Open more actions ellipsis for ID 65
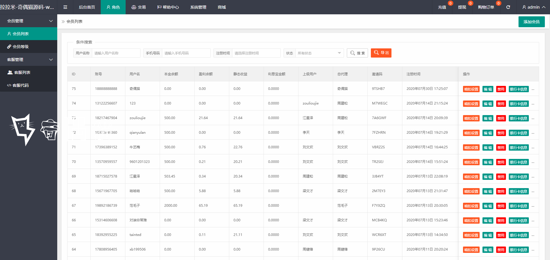The height and width of the screenshot is (260, 550). [x=533, y=235]
